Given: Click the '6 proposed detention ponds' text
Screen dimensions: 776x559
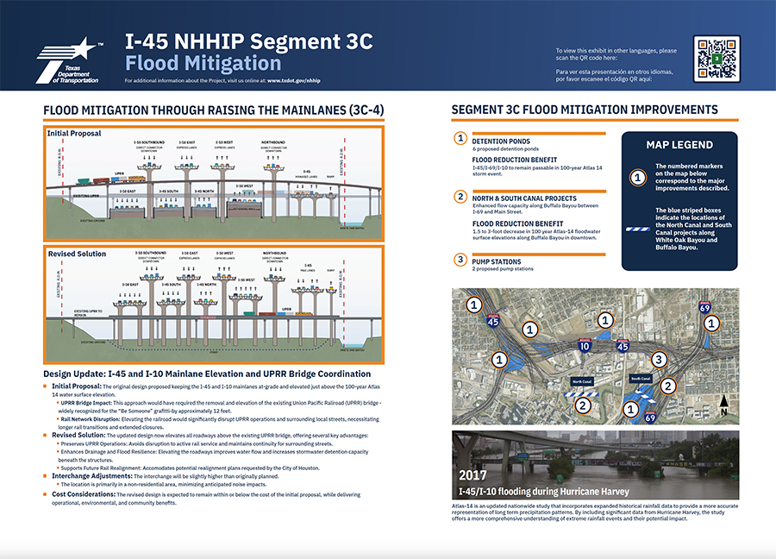Looking at the screenshot, I should [505, 148].
